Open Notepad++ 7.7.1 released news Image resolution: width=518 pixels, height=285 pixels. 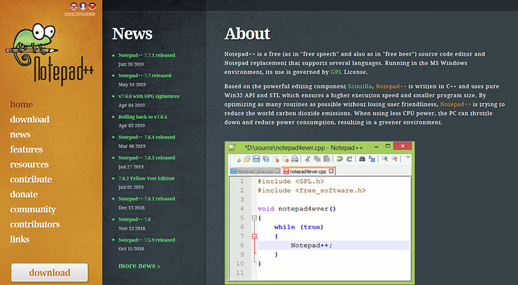tap(147, 55)
